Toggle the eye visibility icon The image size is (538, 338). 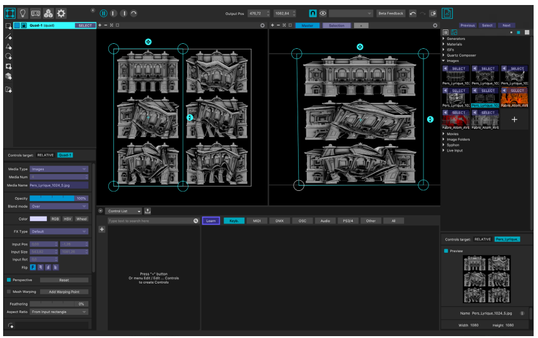323,13
